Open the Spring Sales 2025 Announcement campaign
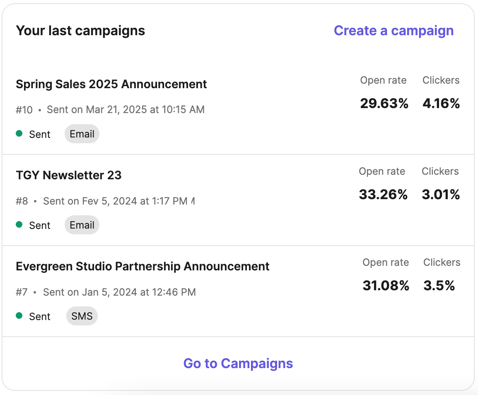Screen dimensions: 478x395 tap(111, 84)
